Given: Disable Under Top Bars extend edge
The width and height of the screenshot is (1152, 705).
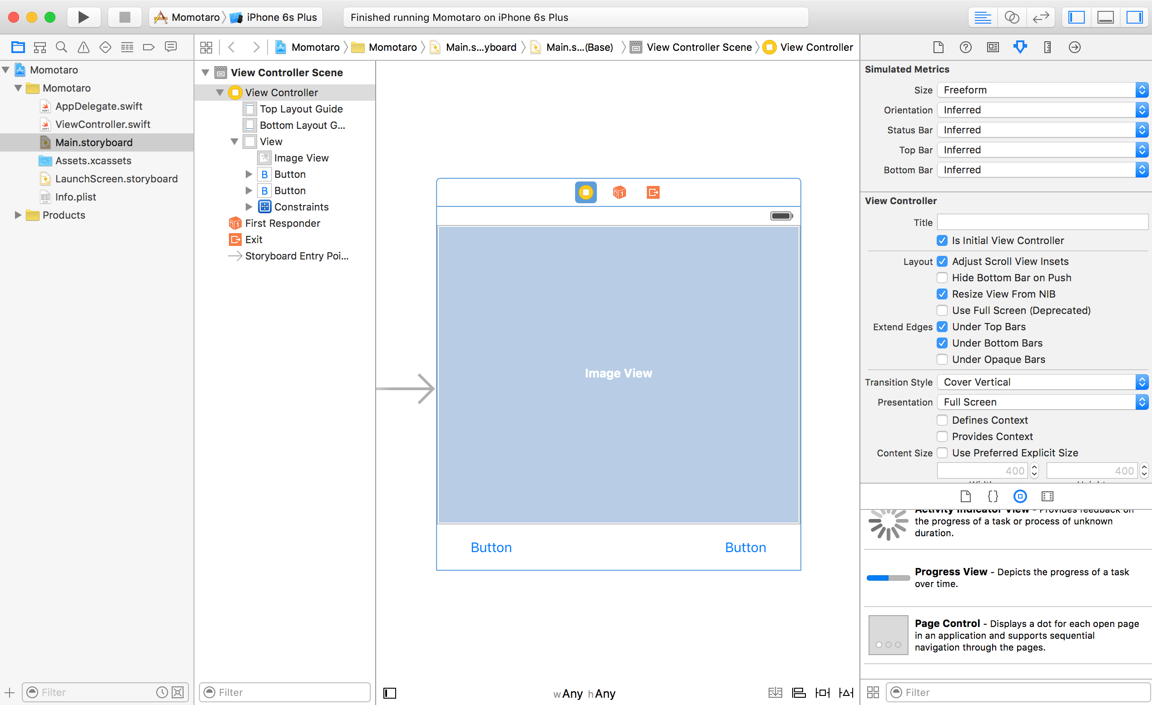Looking at the screenshot, I should coord(943,326).
